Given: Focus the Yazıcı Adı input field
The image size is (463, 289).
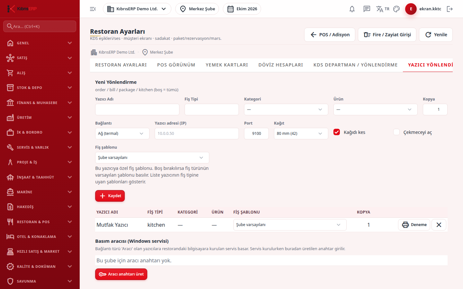Looking at the screenshot, I should pos(137,109).
